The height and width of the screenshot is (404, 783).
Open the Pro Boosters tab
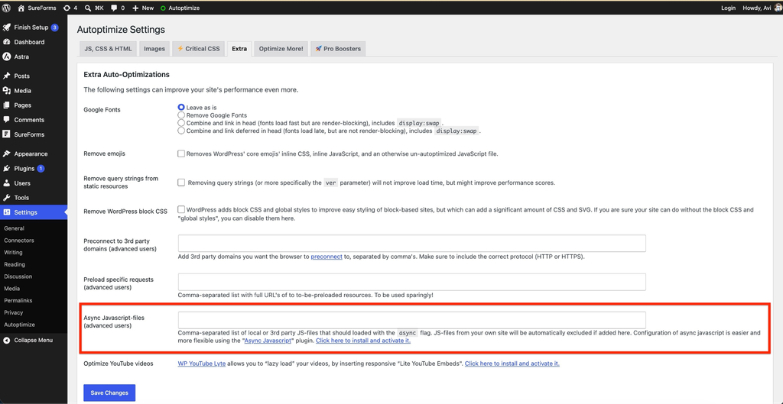[338, 49]
